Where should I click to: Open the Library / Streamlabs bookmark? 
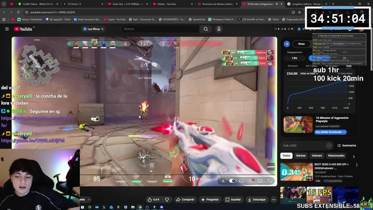tap(30, 20)
